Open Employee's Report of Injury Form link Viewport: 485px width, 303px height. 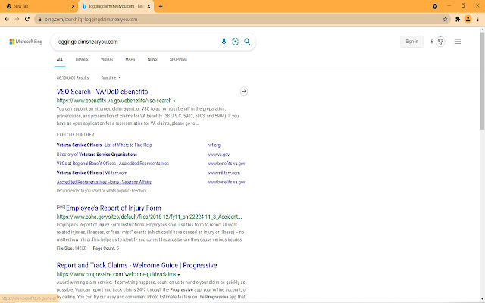(x=113, y=207)
